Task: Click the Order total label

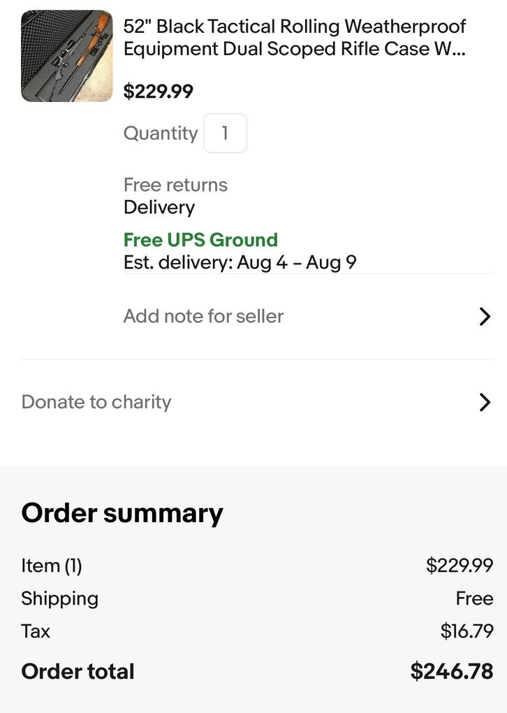Action: pos(78,672)
